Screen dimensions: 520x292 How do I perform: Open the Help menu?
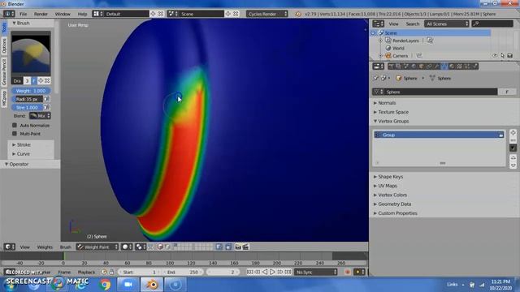point(82,14)
